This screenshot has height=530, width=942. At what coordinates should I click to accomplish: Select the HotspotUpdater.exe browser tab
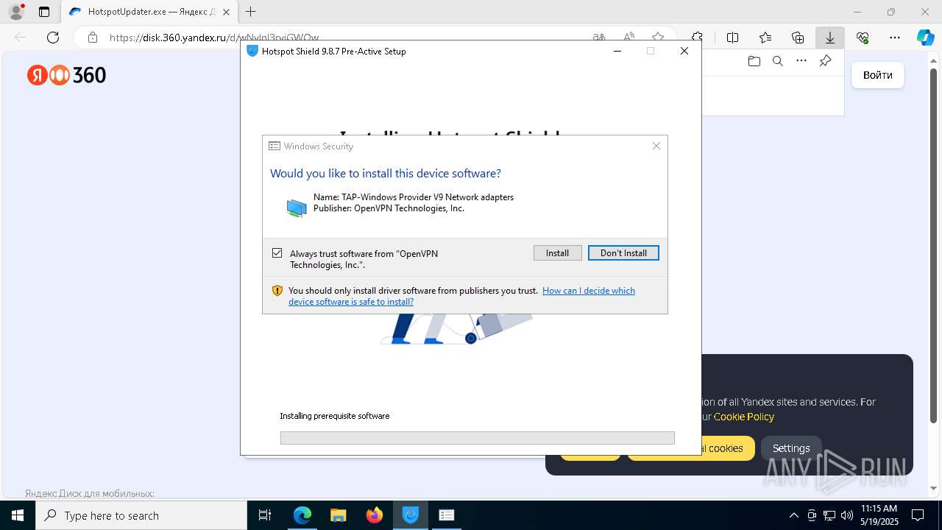150,12
